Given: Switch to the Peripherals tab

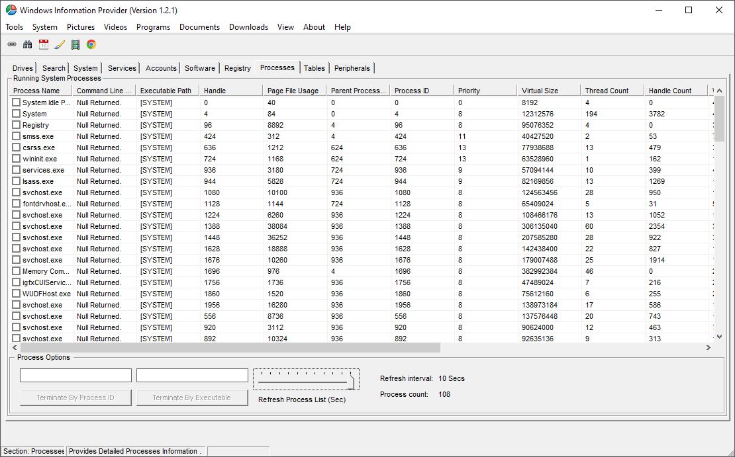Looking at the screenshot, I should tap(352, 67).
